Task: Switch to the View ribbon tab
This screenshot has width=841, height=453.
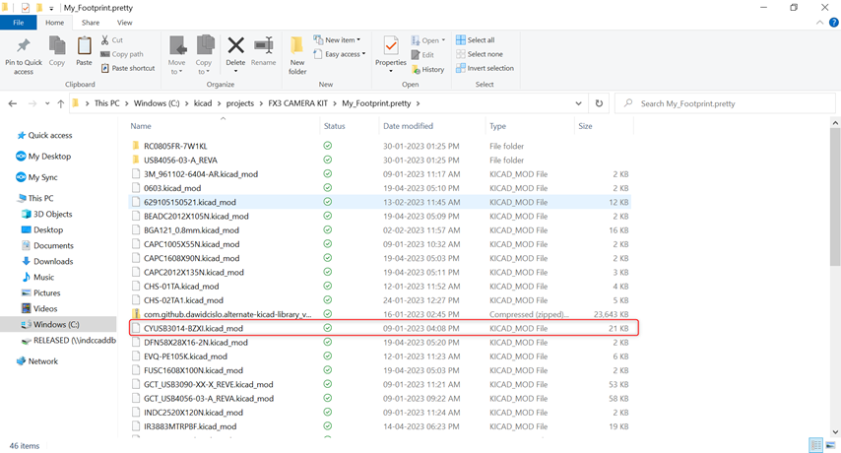Action: 124,22
